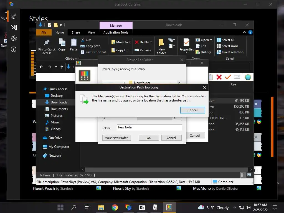
Task: Open the Move to dropdown
Action: [121, 42]
